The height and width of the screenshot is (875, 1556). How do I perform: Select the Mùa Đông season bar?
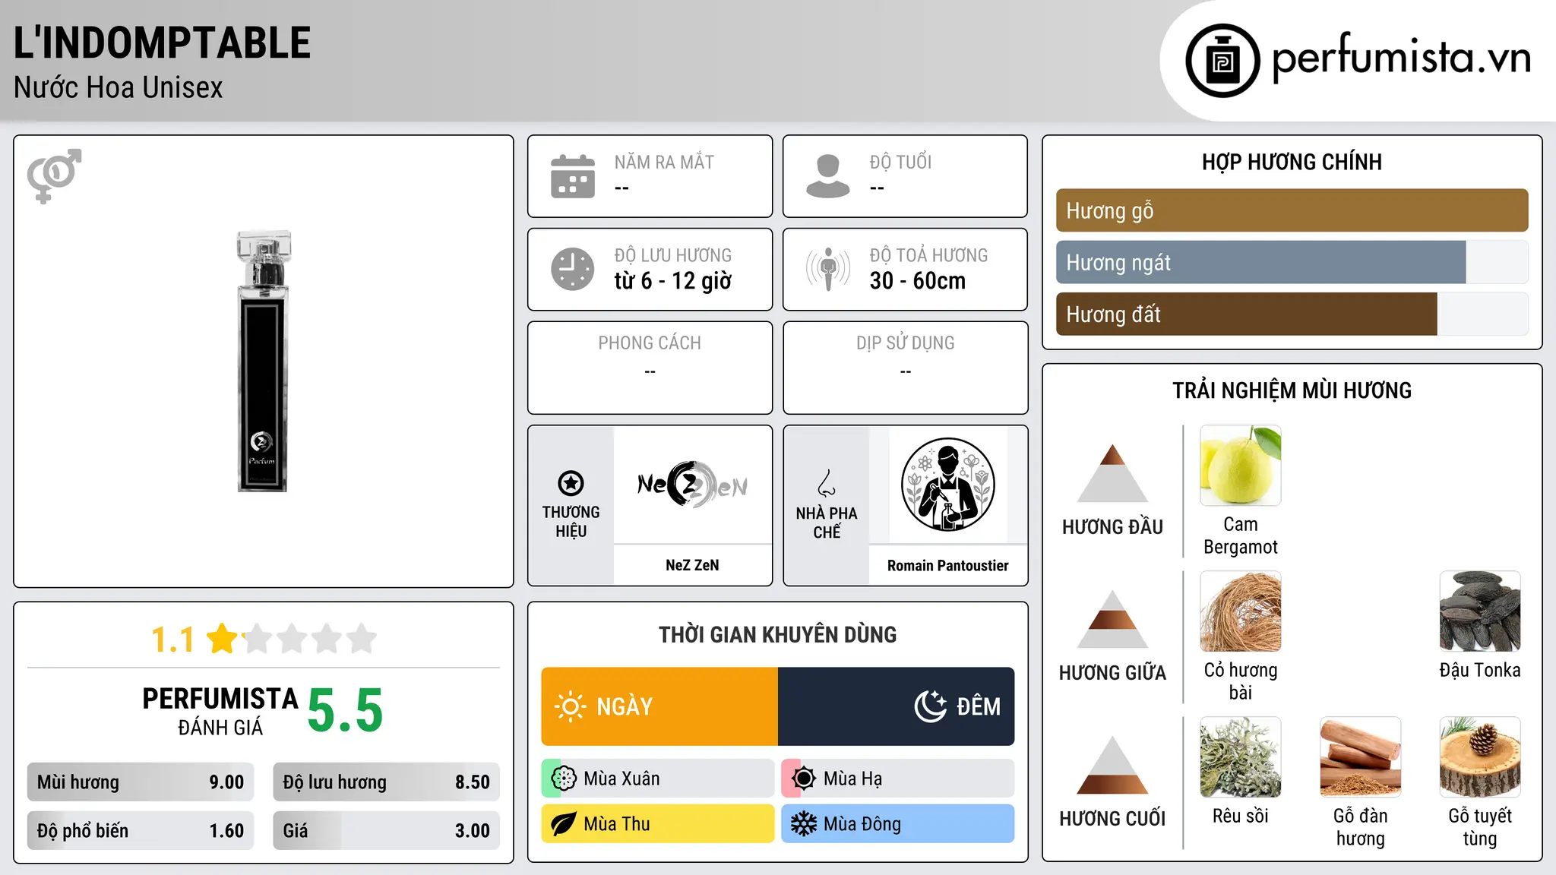click(x=898, y=824)
